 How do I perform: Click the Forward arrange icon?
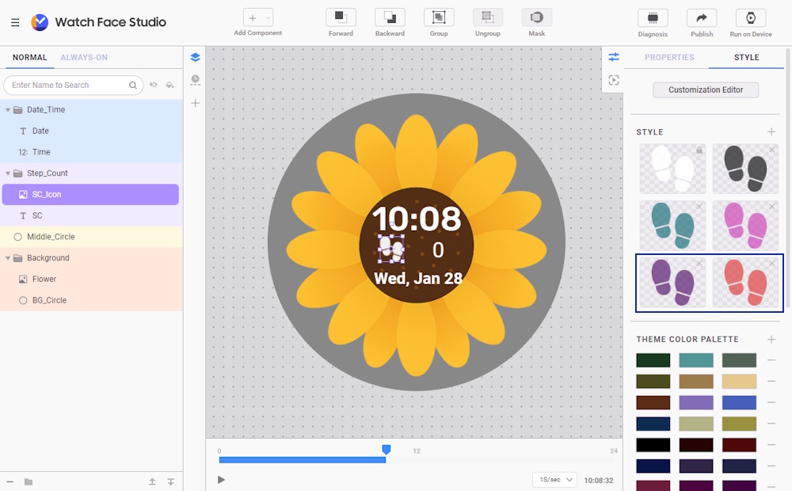(341, 17)
